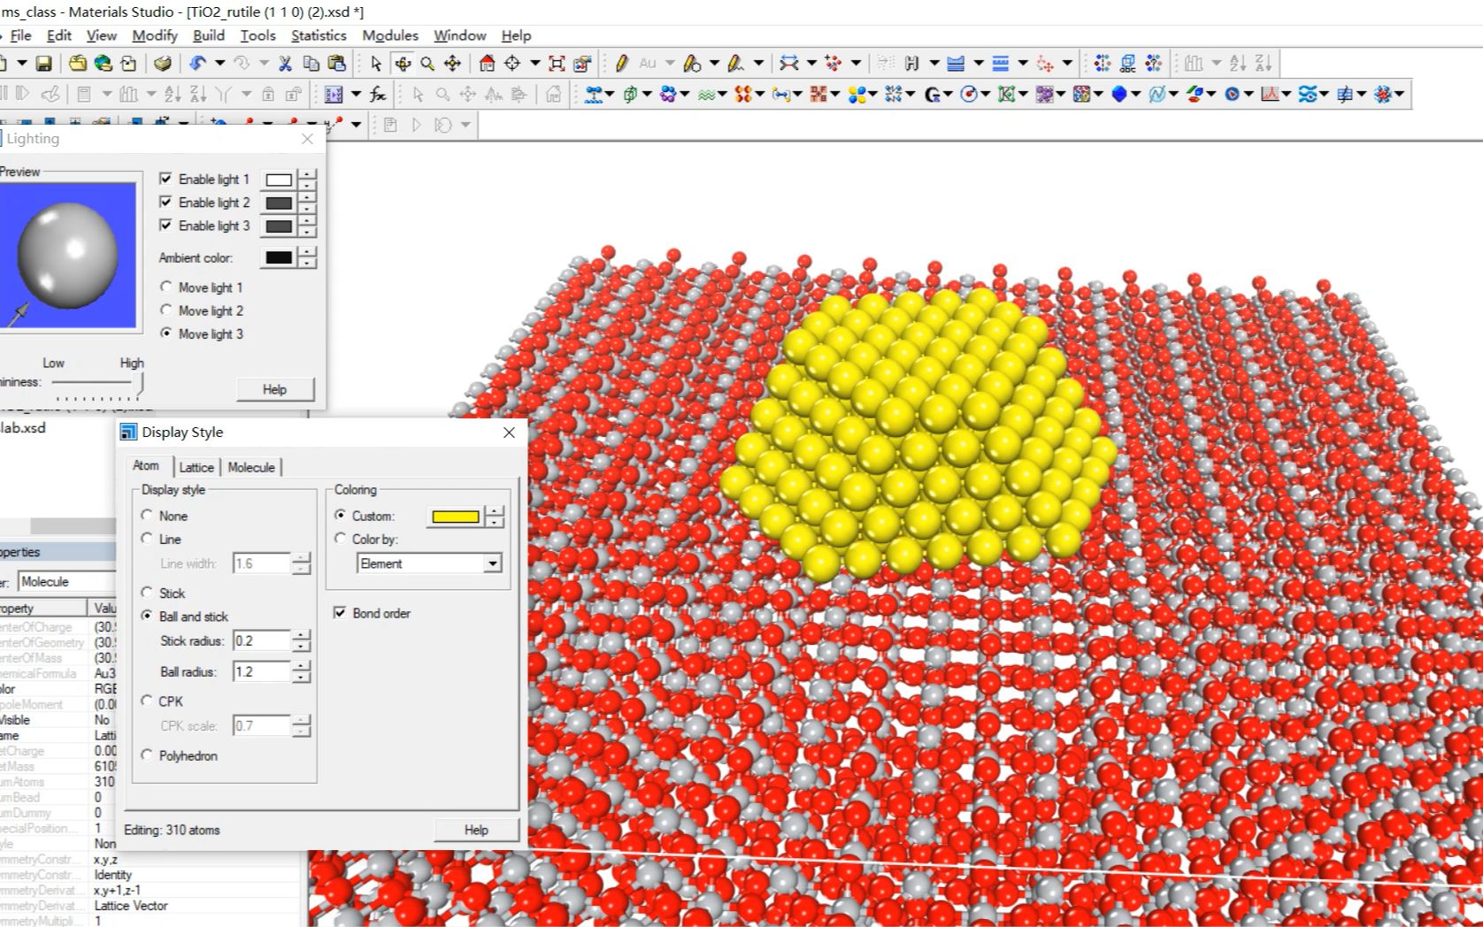Close the Lighting panel
This screenshot has height=927, width=1483.
[x=307, y=139]
